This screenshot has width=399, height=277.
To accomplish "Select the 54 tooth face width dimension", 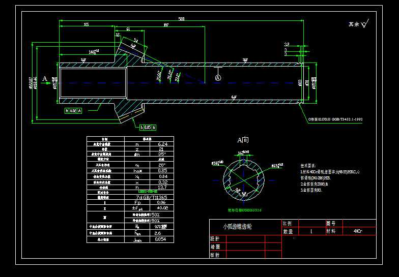I will 136,40.
